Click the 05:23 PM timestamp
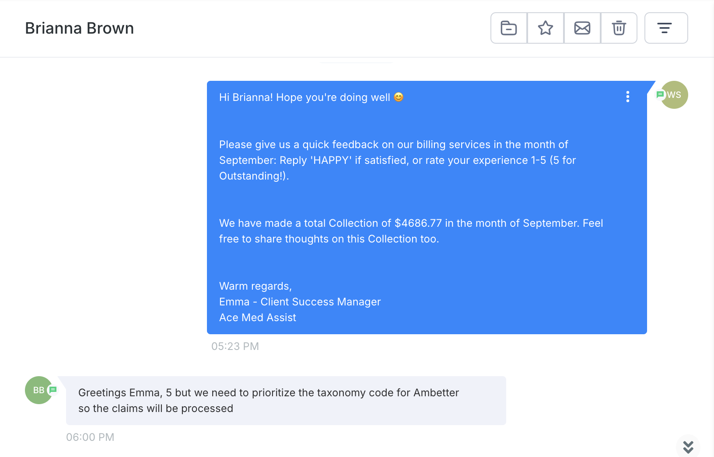The height and width of the screenshot is (457, 714). tap(235, 346)
